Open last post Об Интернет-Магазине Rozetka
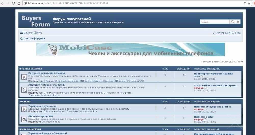 (x=213, y=74)
